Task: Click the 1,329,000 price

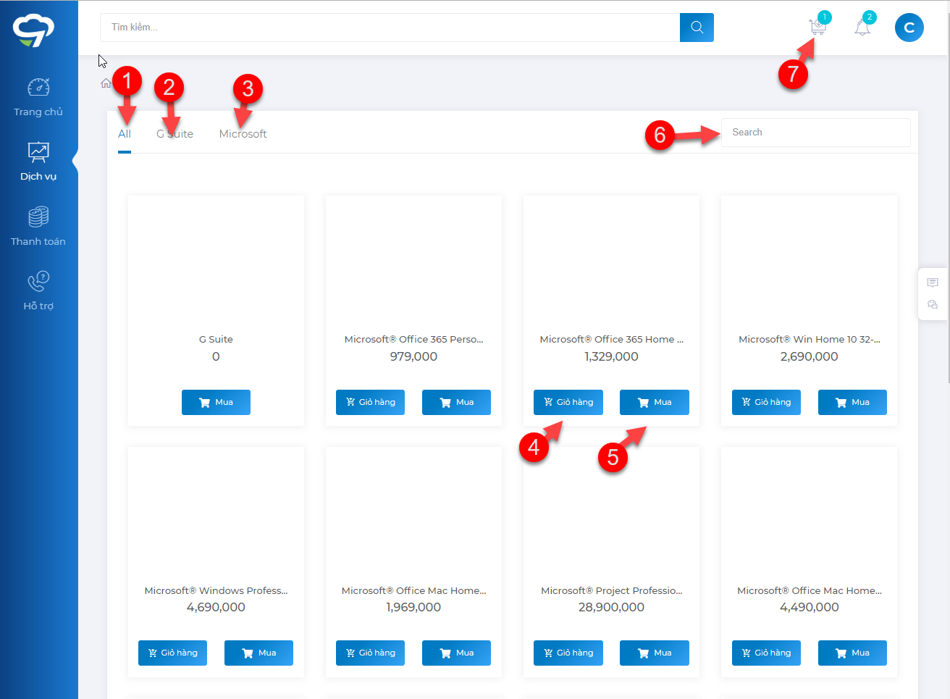Action: 611,356
